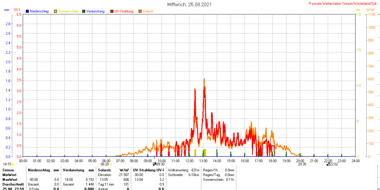Click the yellow Sonnenschein legend square

(56, 11)
